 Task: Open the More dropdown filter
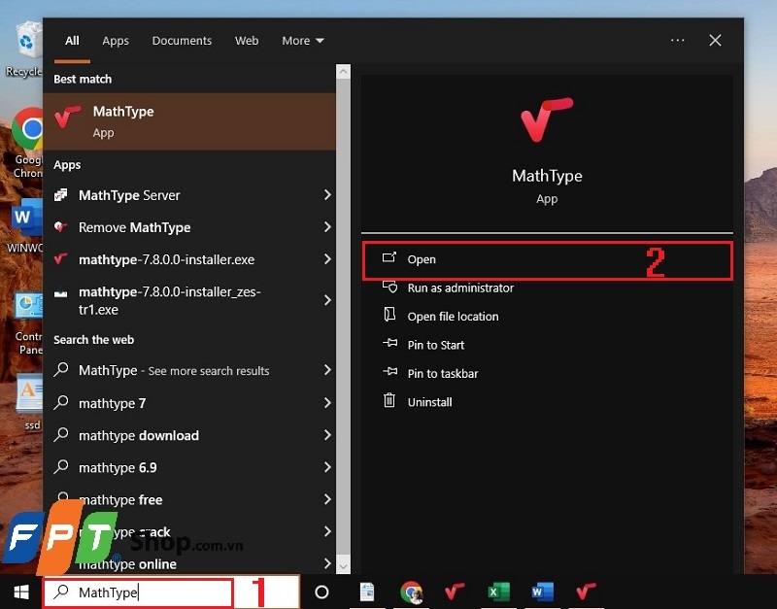302,41
